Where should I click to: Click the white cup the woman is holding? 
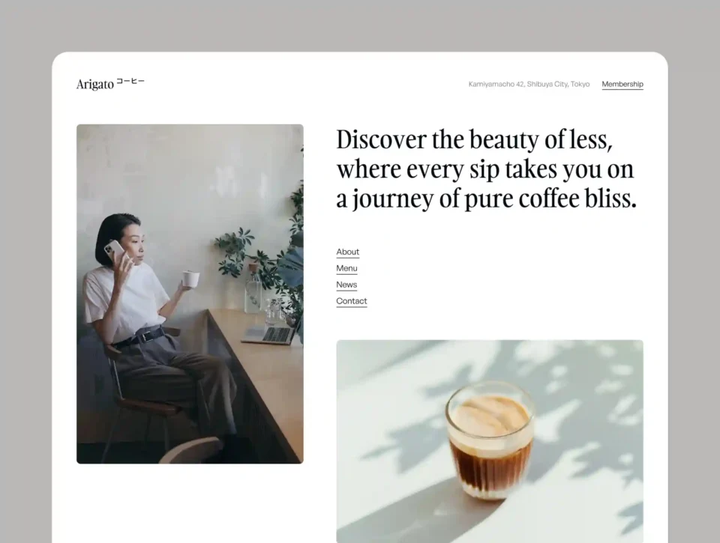190,279
